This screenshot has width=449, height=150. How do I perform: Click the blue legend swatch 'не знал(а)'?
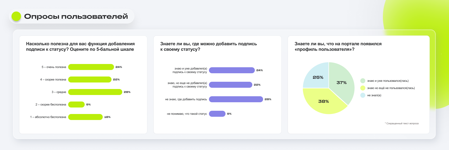click(x=363, y=95)
